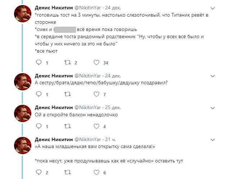Screen dimensions: 229x179
Task: Reply to the balcony tweet
Action: coord(40,126)
